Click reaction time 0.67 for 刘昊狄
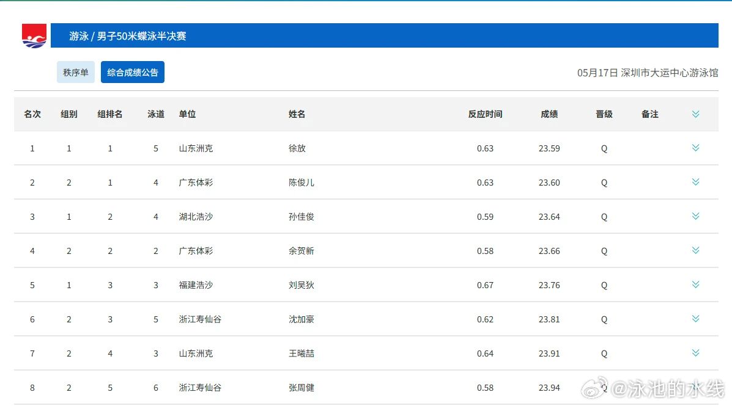The image size is (732, 406). (485, 285)
